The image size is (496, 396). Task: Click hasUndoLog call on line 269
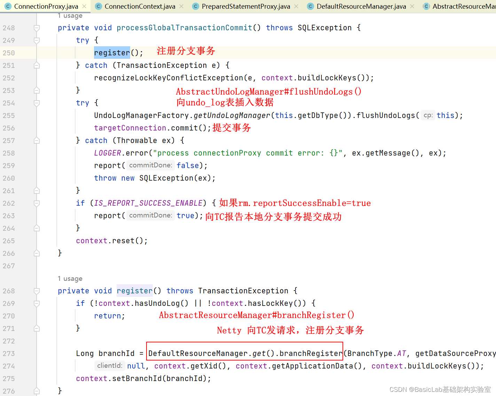coord(157,303)
